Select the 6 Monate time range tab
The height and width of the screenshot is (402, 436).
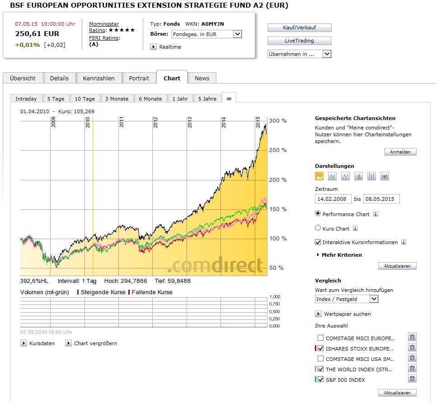(150, 99)
